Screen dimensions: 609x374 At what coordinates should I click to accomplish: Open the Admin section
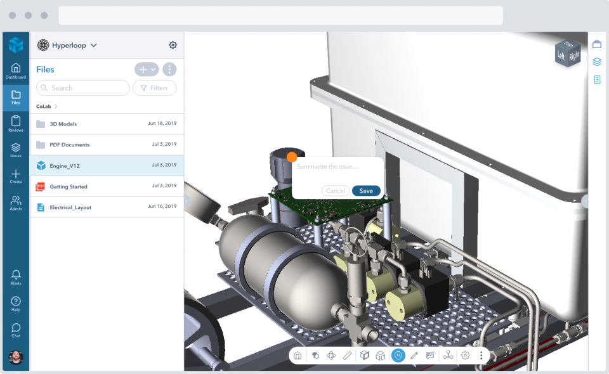coord(15,203)
